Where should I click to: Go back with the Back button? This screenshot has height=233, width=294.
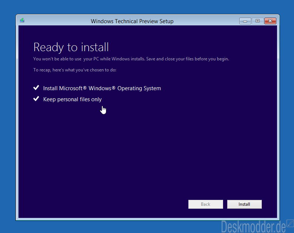point(205,204)
